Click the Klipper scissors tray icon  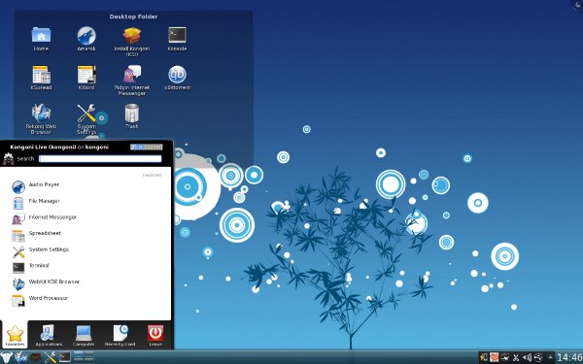[516, 357]
